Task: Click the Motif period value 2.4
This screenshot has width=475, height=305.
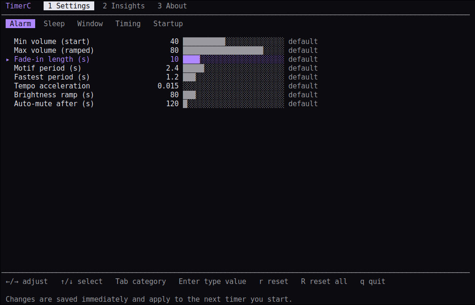Action: coord(173,68)
